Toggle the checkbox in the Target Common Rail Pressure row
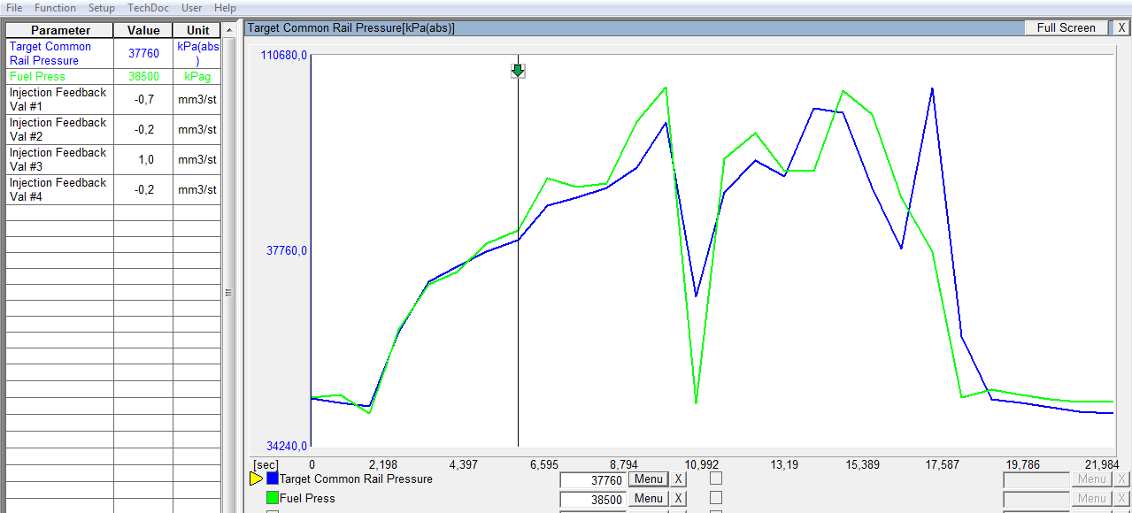The height and width of the screenshot is (513, 1132). [716, 479]
